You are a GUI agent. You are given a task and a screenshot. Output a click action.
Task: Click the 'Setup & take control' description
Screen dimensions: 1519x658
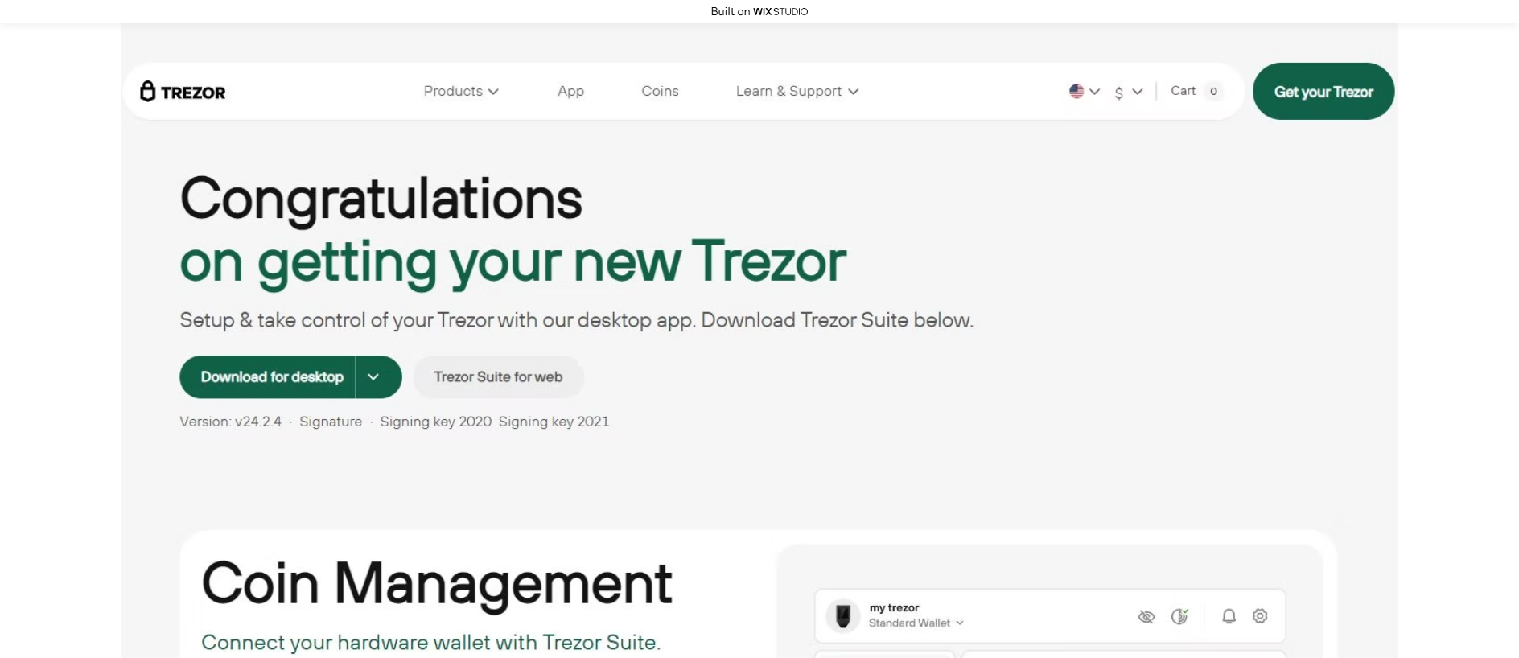[576, 320]
